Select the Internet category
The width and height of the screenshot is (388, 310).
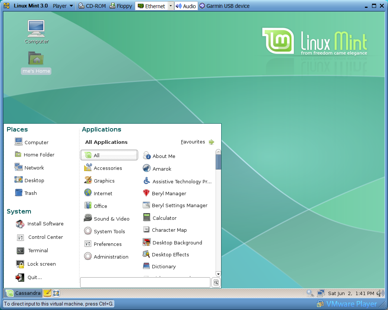tap(98, 193)
